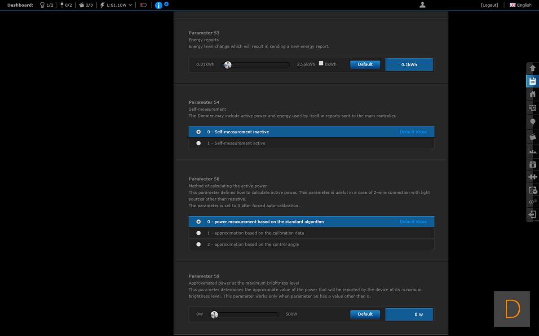The height and width of the screenshot is (336, 539).
Task: Click the blue info notifications icon
Action: click(158, 5)
